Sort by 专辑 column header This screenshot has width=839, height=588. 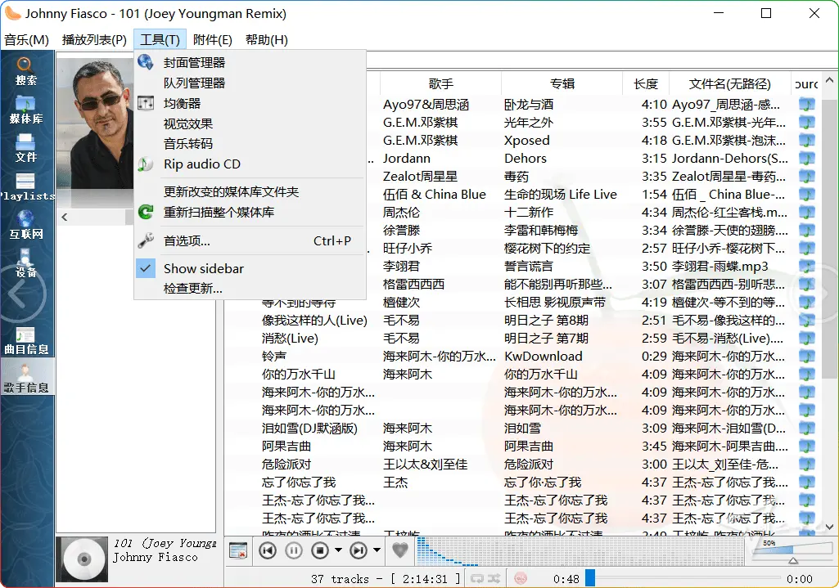562,84
